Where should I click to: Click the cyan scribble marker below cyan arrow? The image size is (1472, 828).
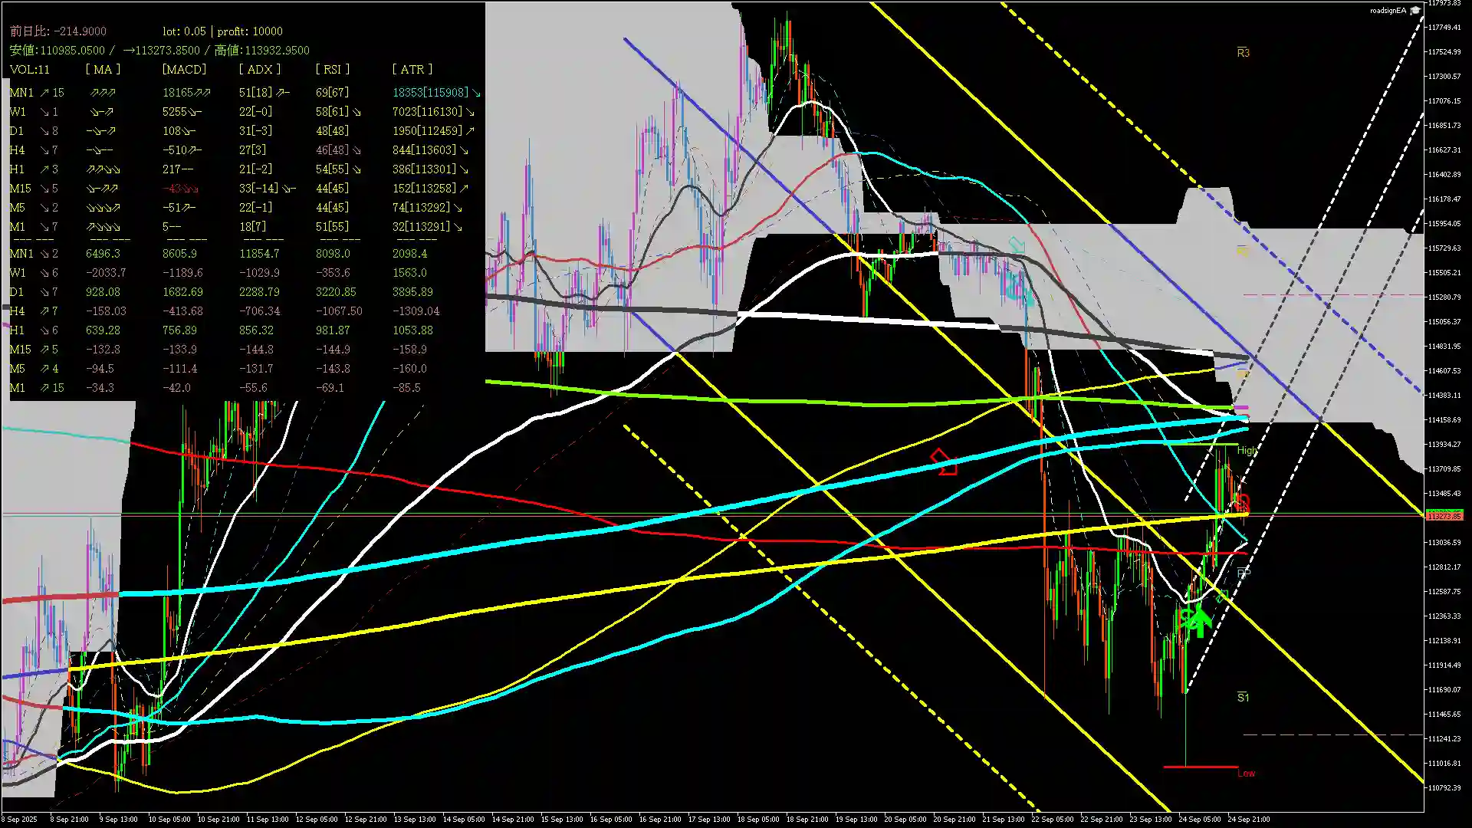1017,291
